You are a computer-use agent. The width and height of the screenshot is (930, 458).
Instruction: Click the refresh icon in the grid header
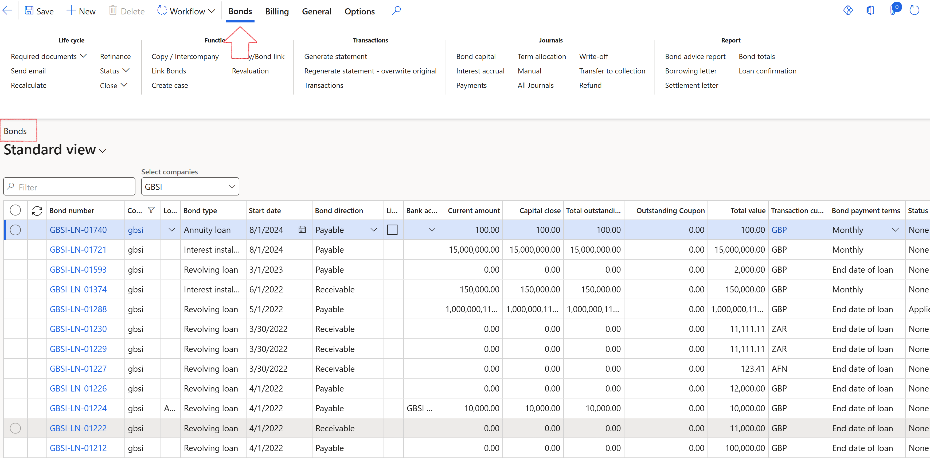pos(37,210)
